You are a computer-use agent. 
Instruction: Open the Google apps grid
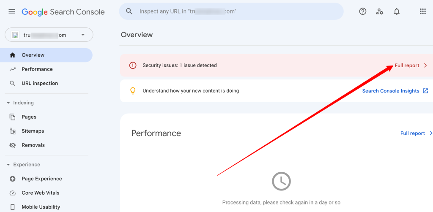423,11
